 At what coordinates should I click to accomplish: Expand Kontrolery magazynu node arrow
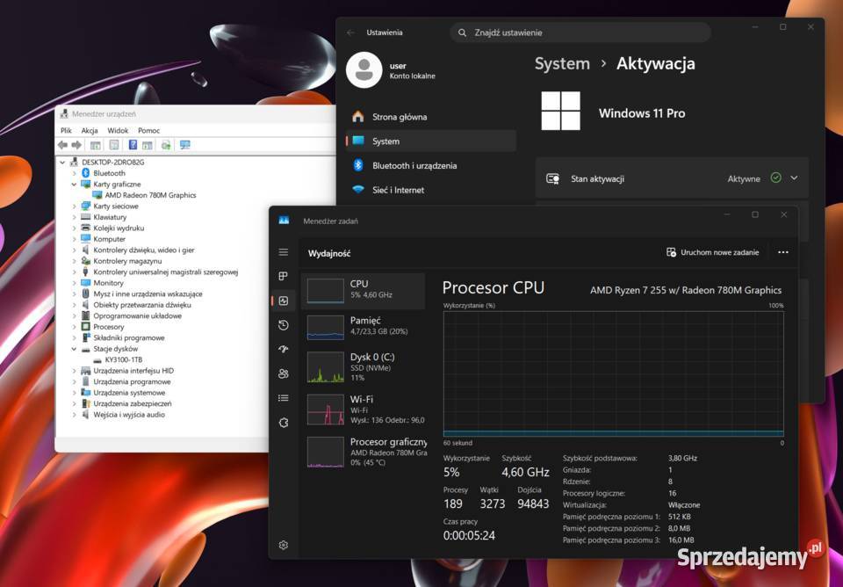[x=74, y=261]
